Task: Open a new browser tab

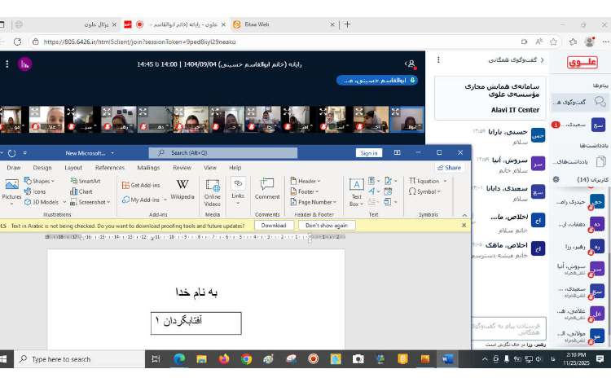Action: click(x=348, y=24)
